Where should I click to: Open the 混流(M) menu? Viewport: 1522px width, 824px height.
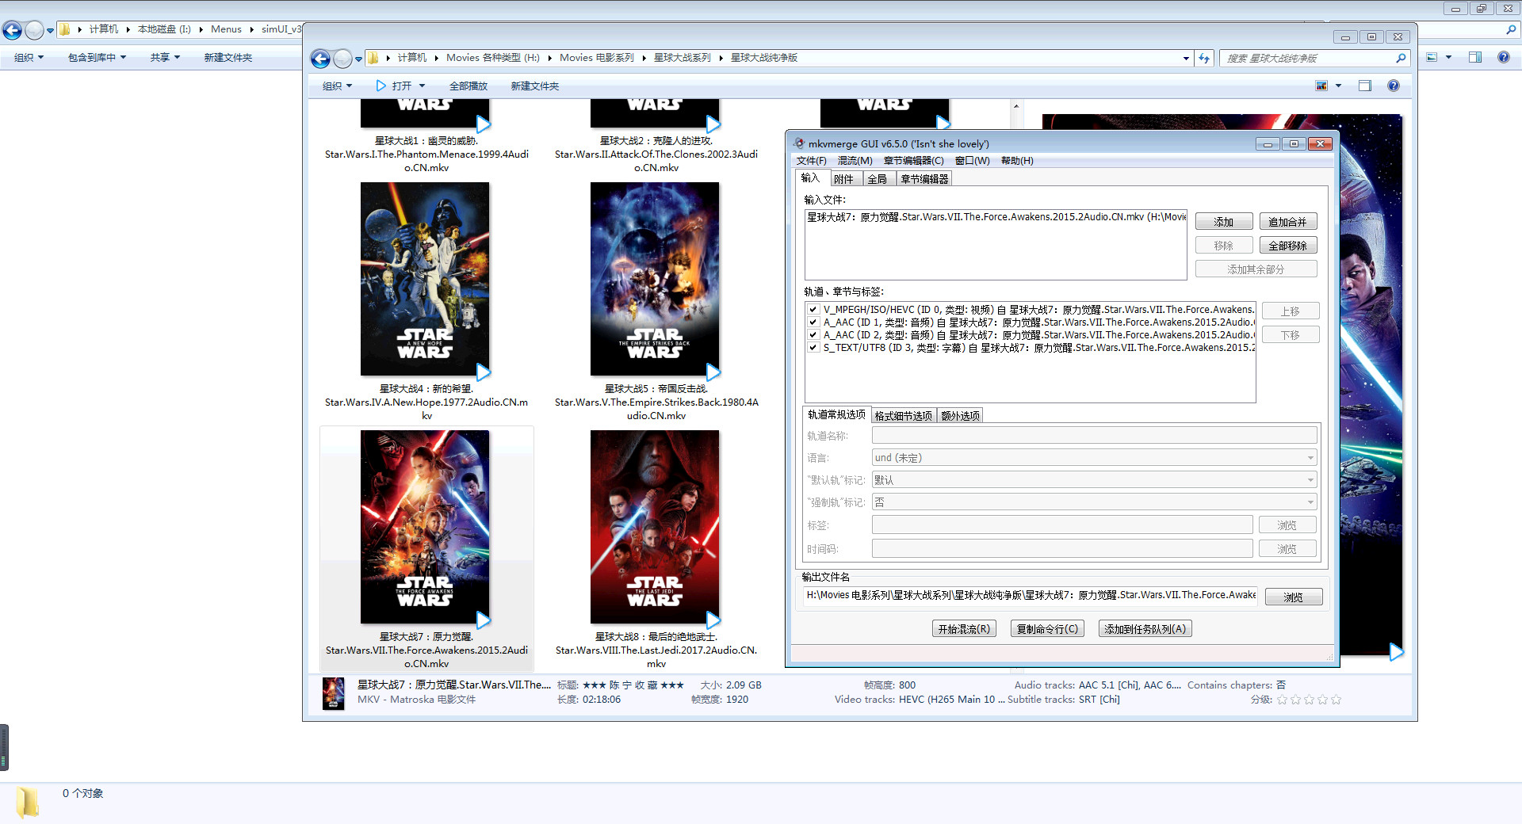click(x=855, y=161)
